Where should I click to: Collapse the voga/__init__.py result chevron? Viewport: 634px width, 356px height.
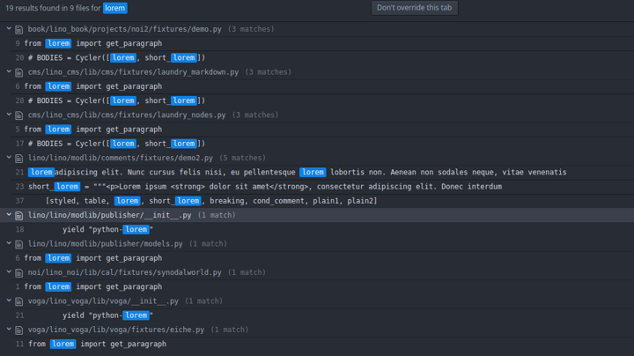(x=9, y=300)
